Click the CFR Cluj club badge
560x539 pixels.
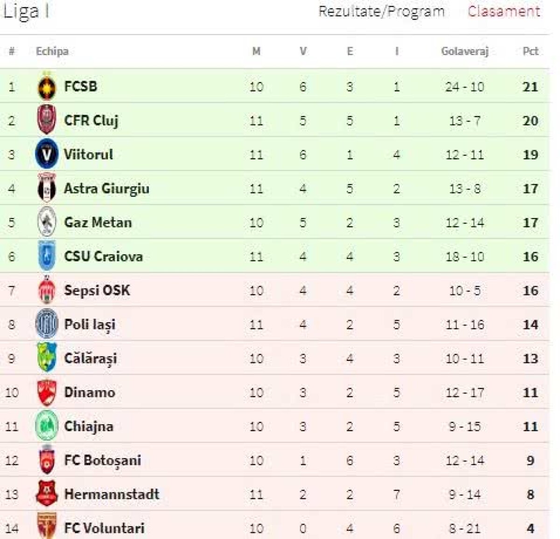click(47, 120)
